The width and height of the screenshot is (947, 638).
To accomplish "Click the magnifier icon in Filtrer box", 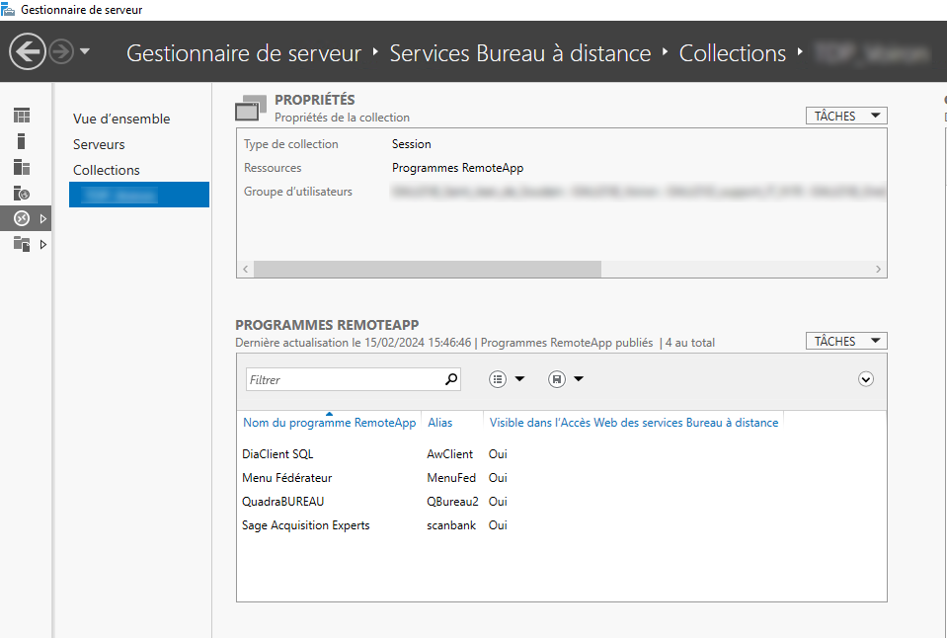I will pos(451,379).
